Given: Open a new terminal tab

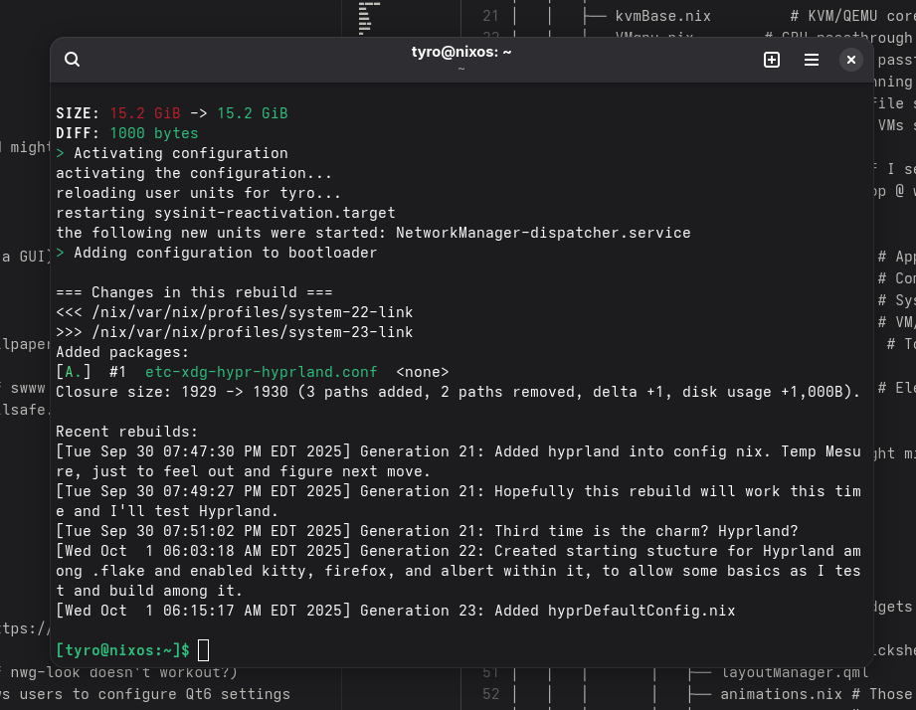Looking at the screenshot, I should pyautogui.click(x=772, y=60).
